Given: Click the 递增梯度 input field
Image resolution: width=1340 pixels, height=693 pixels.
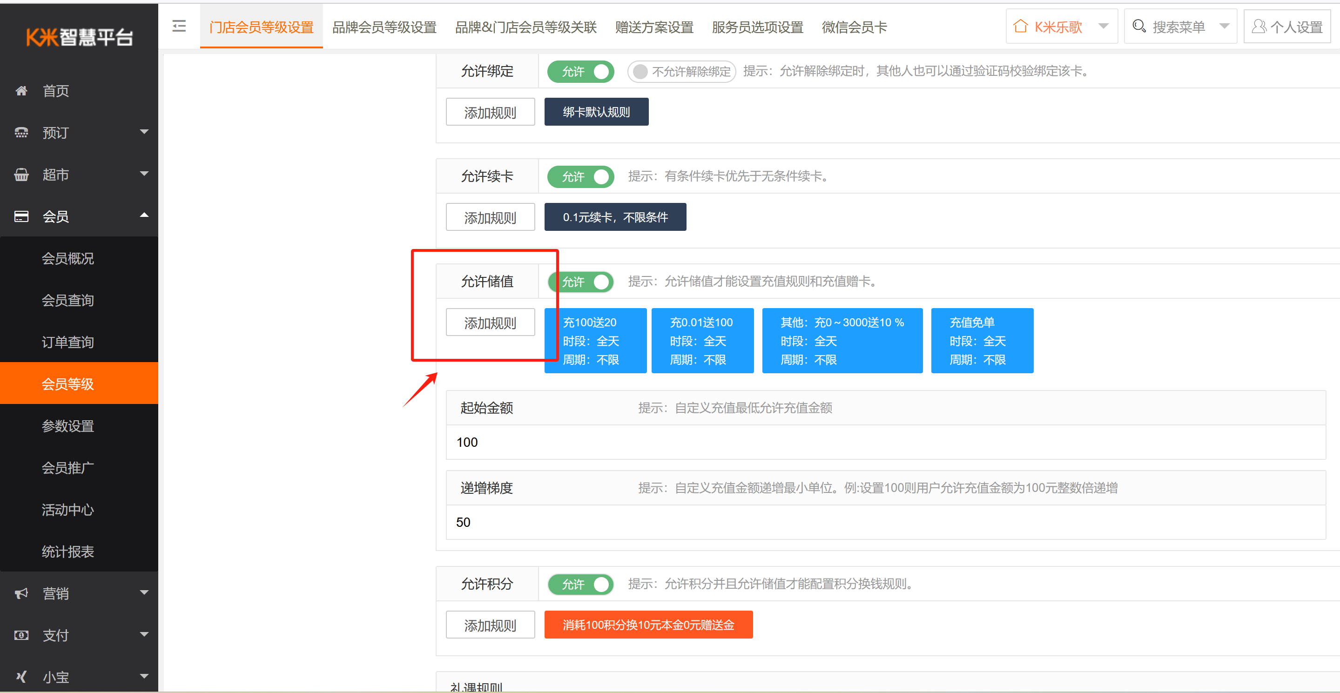Looking at the screenshot, I should click(885, 522).
